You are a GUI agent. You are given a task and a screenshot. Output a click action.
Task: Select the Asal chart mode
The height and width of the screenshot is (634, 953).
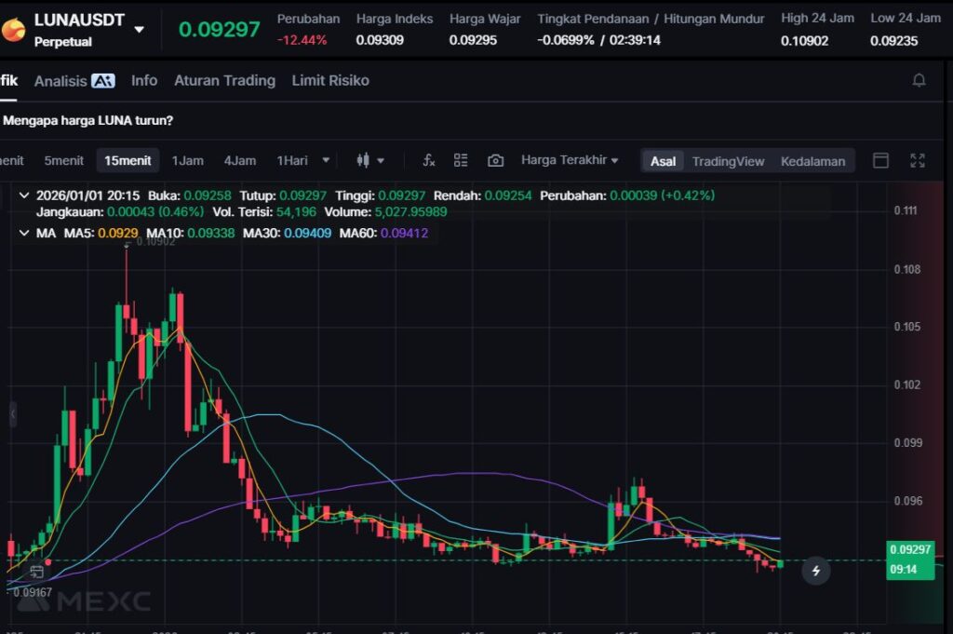coord(663,161)
